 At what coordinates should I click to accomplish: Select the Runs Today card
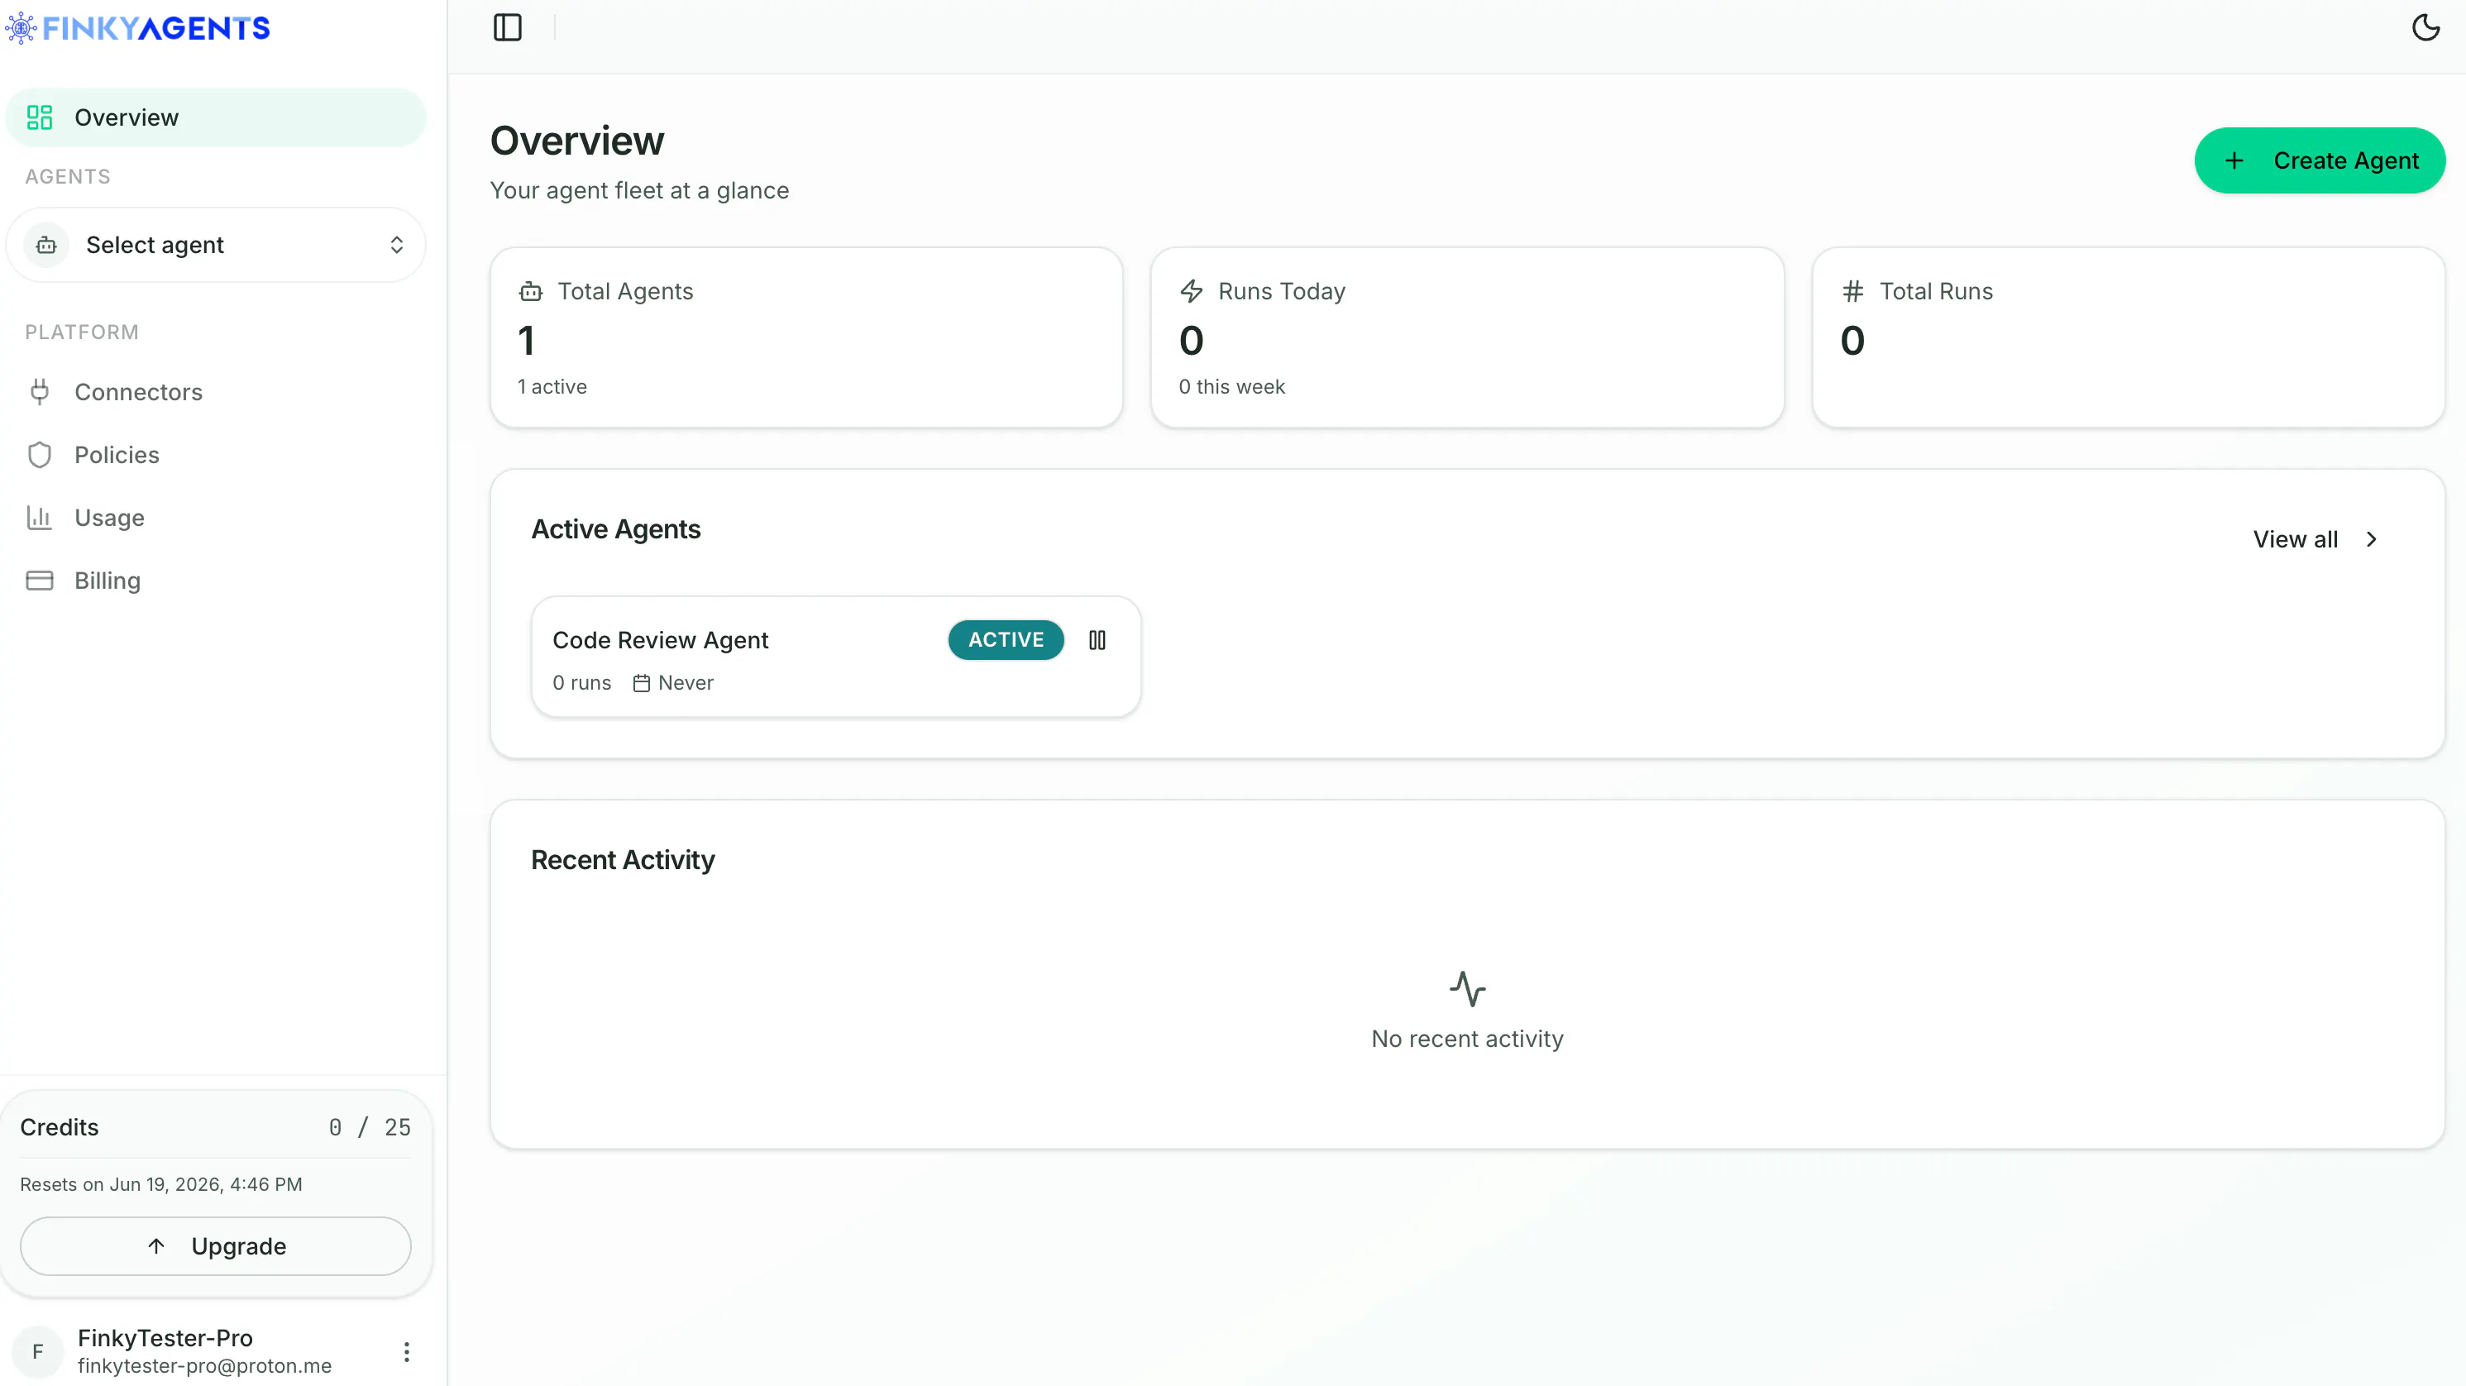click(1466, 338)
